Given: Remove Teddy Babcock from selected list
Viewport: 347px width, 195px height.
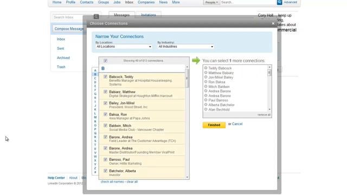Looking at the screenshot, I should point(206,68).
